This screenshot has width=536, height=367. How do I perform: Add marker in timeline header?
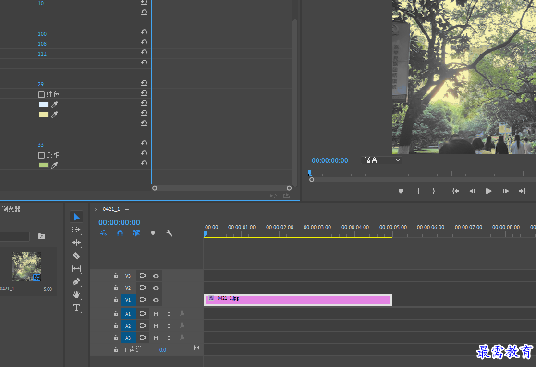pos(153,233)
